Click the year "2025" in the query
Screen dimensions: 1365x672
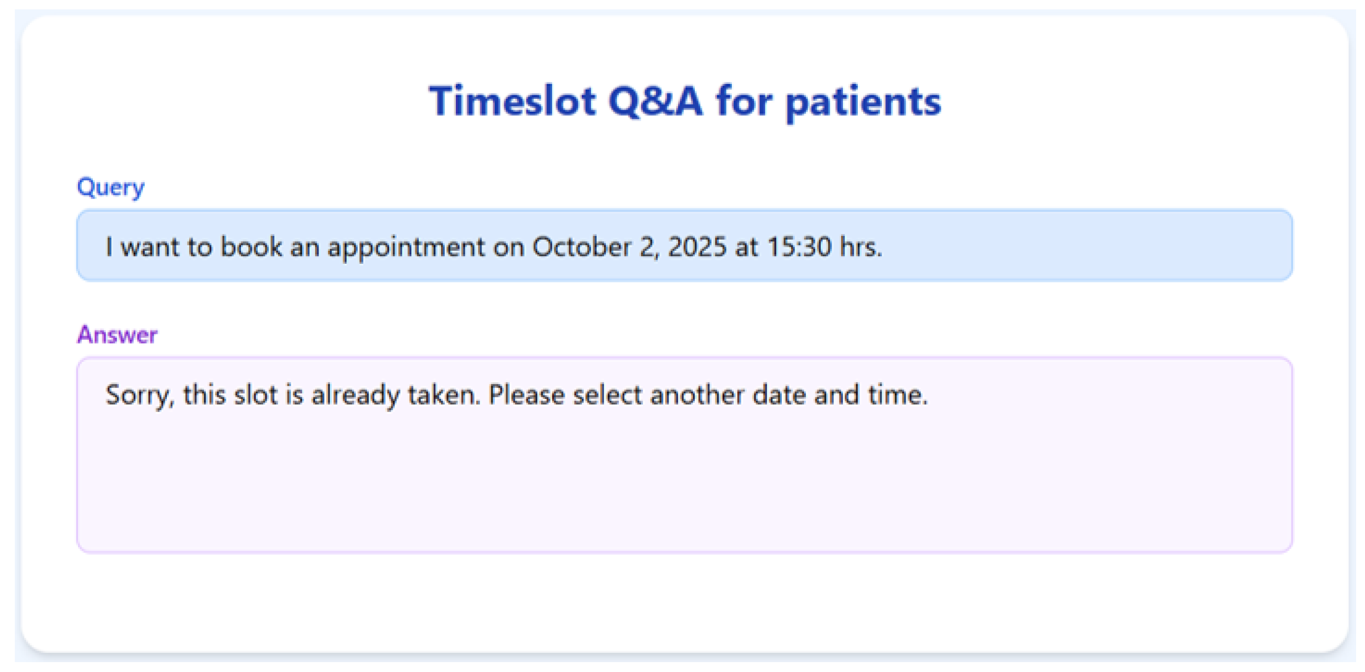pyautogui.click(x=696, y=247)
